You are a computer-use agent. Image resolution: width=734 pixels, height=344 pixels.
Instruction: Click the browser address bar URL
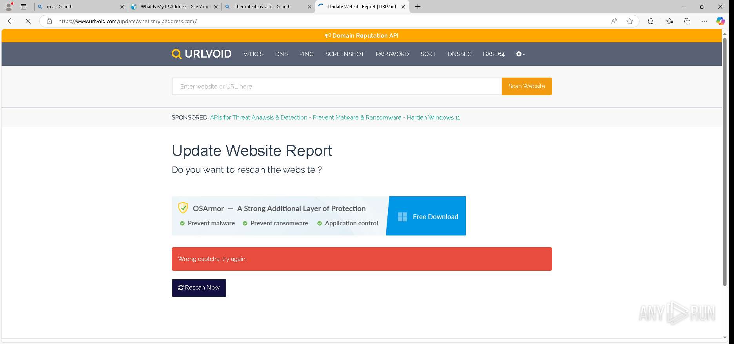pyautogui.click(x=127, y=22)
